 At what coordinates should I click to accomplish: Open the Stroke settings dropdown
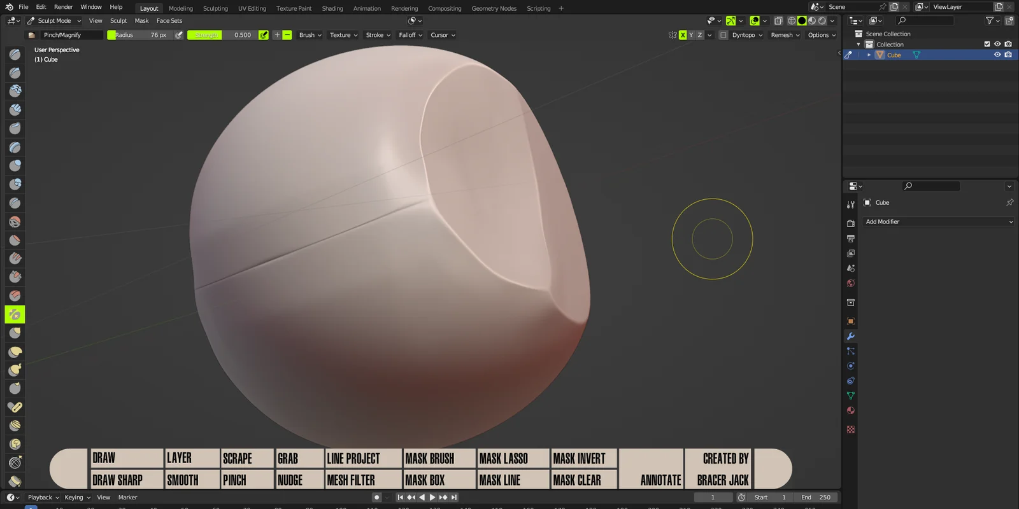(x=378, y=35)
